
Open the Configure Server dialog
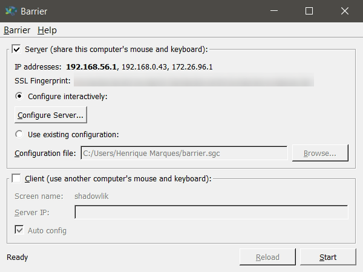51,115
